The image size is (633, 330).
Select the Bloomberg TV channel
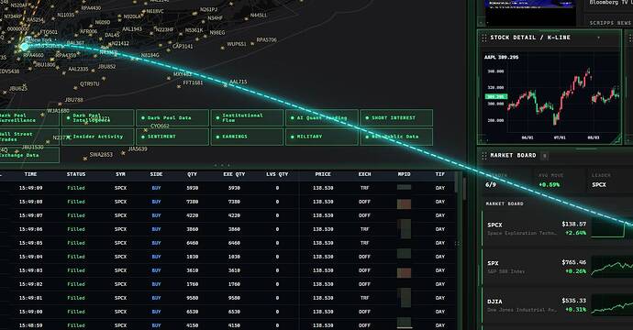pyautogui.click(x=609, y=4)
